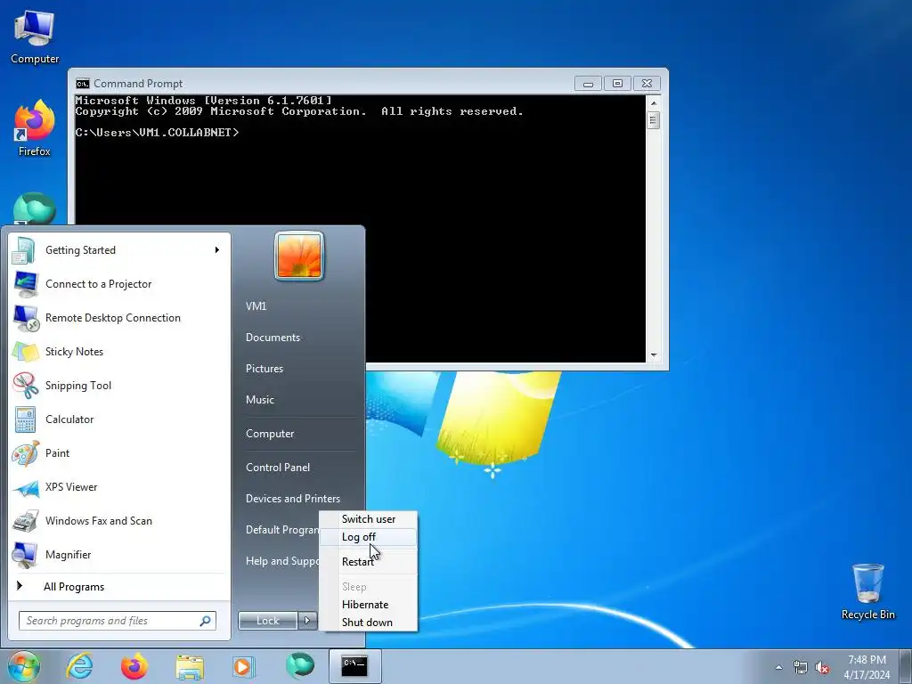Choose Shut down from power menu
This screenshot has height=684, width=912.
[368, 623]
